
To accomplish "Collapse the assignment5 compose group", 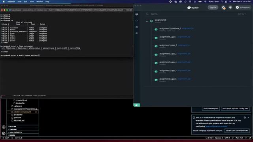I will [147, 21].
